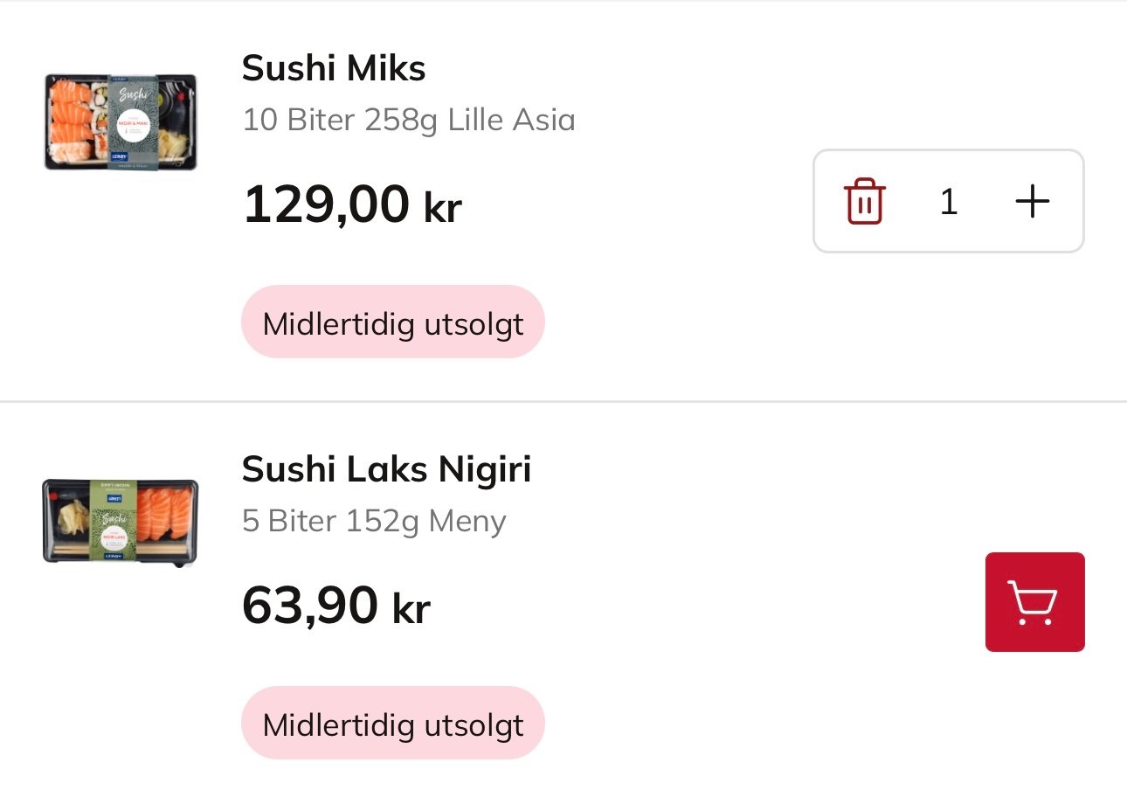Increase Sushi Miks quantity with plus icon
This screenshot has width=1127, height=790.
click(1032, 202)
